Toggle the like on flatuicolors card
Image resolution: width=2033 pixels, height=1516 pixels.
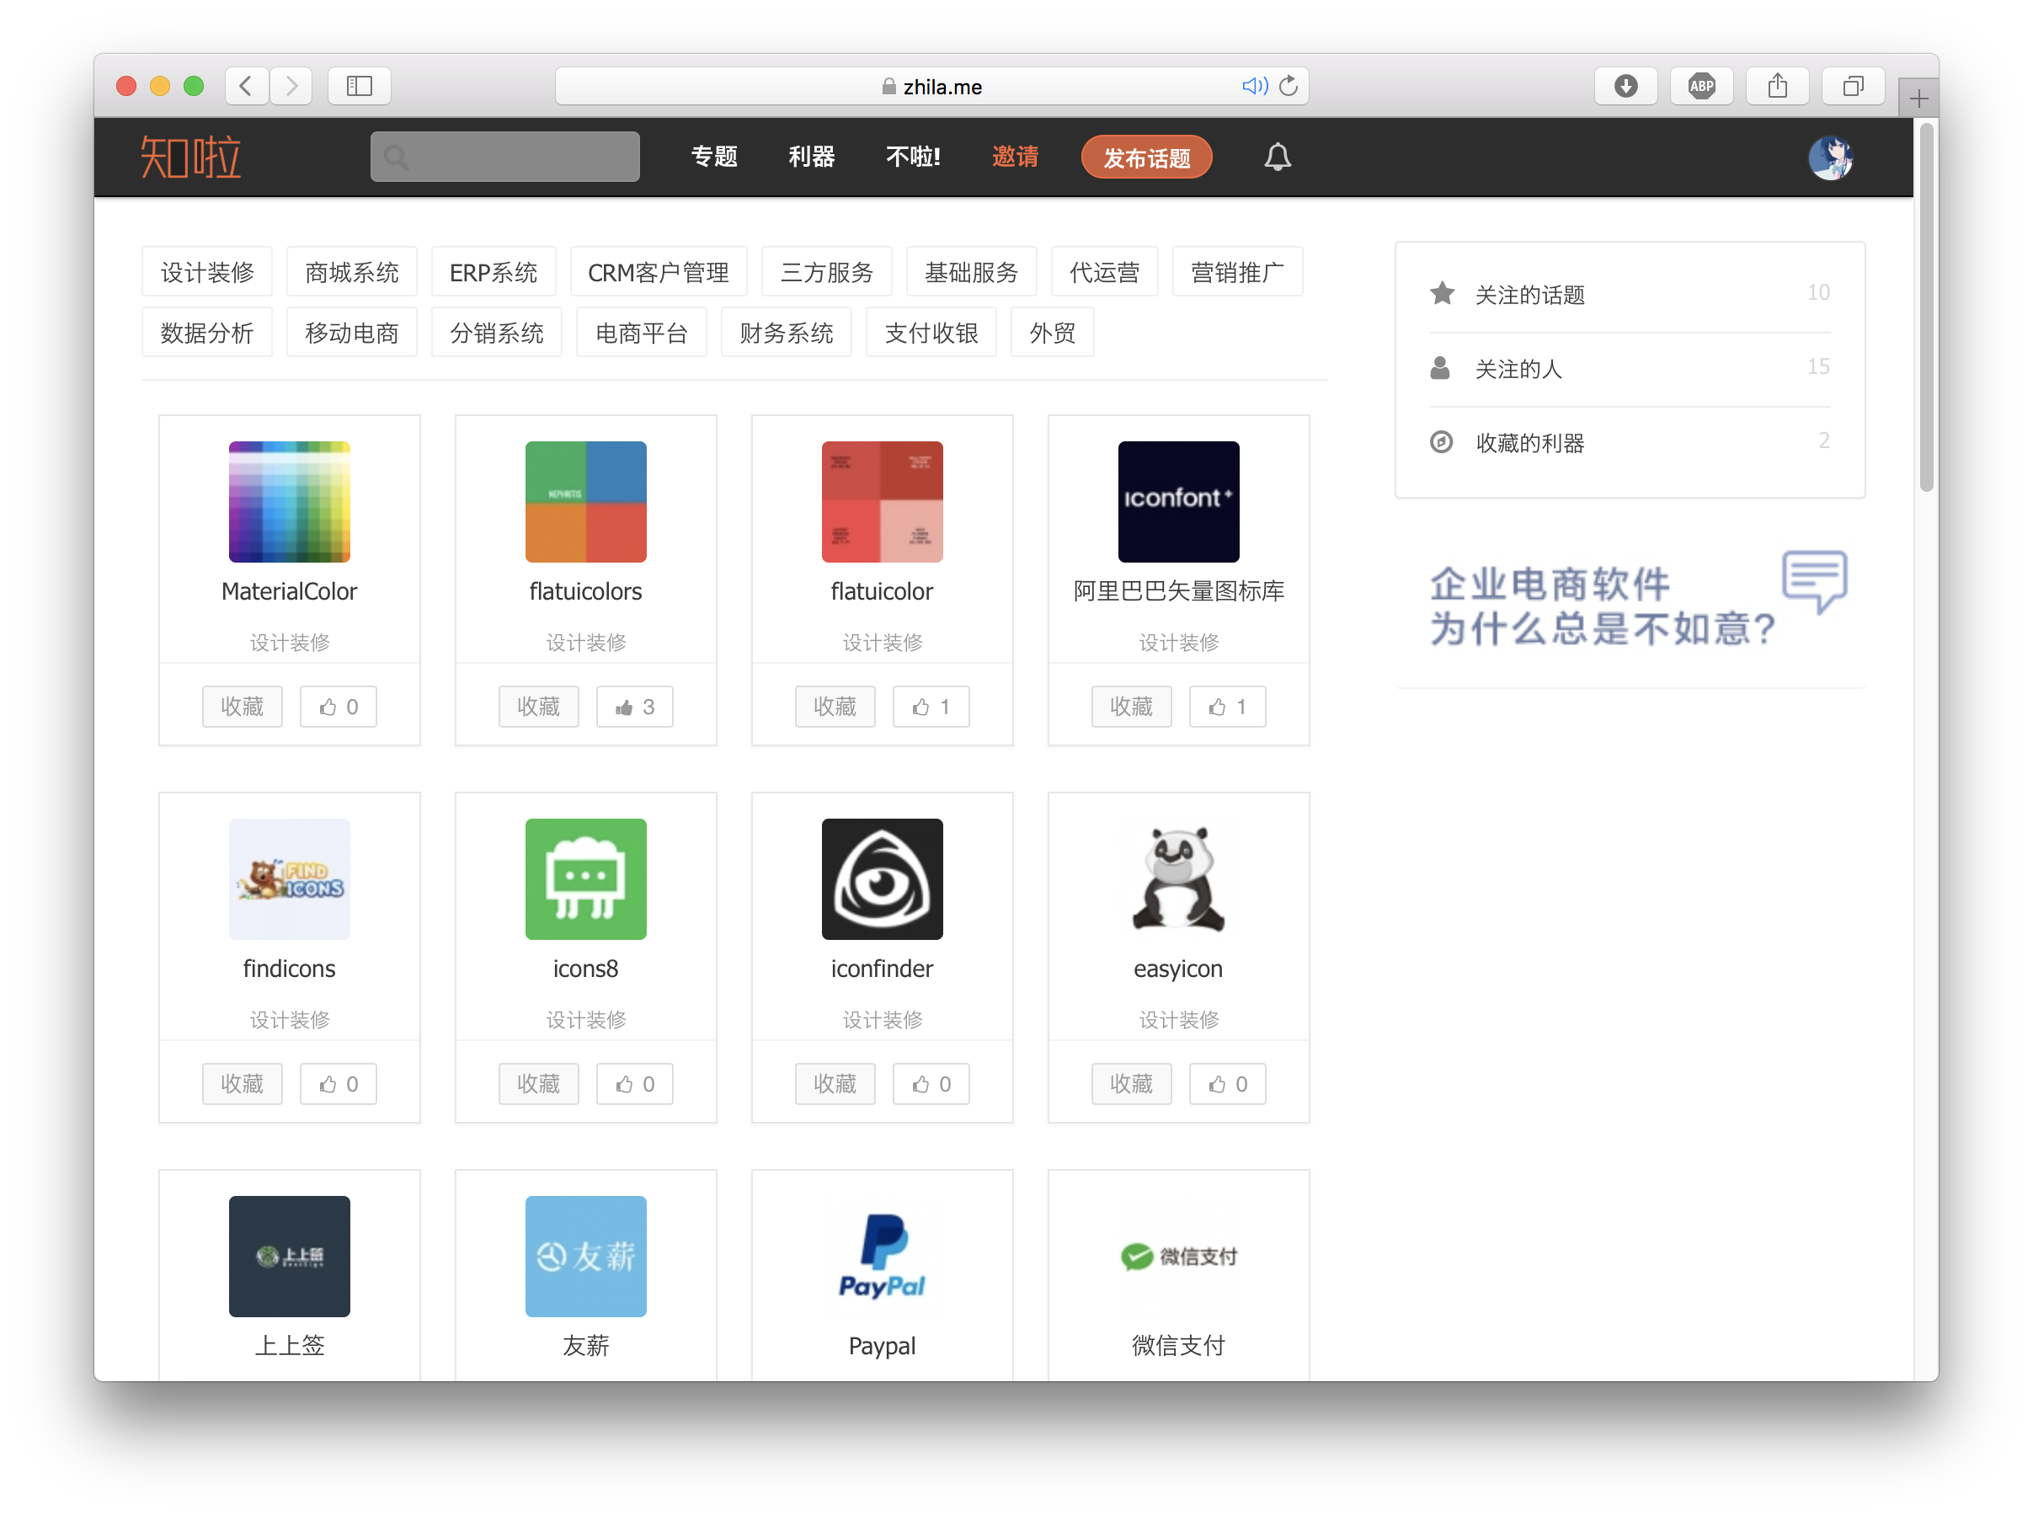[x=634, y=707]
